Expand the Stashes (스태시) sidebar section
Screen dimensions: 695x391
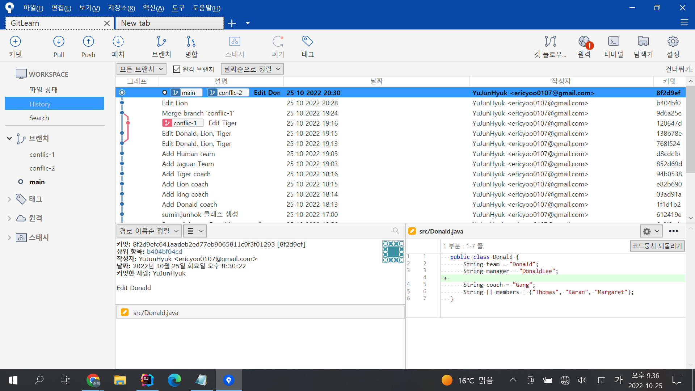point(9,237)
